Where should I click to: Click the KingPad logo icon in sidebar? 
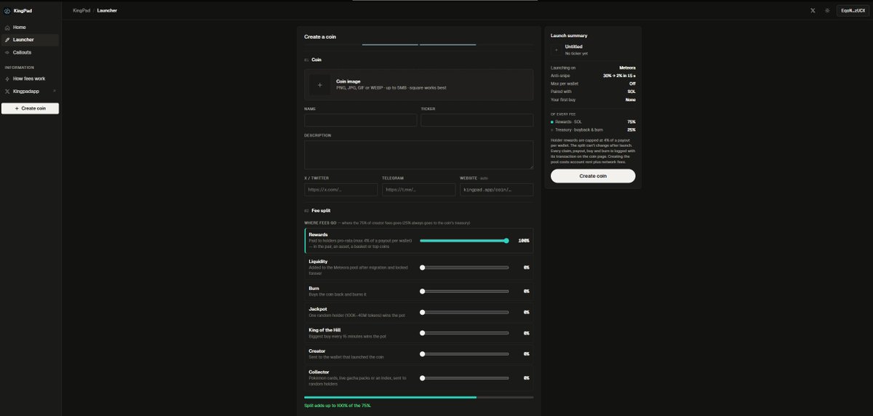point(7,11)
